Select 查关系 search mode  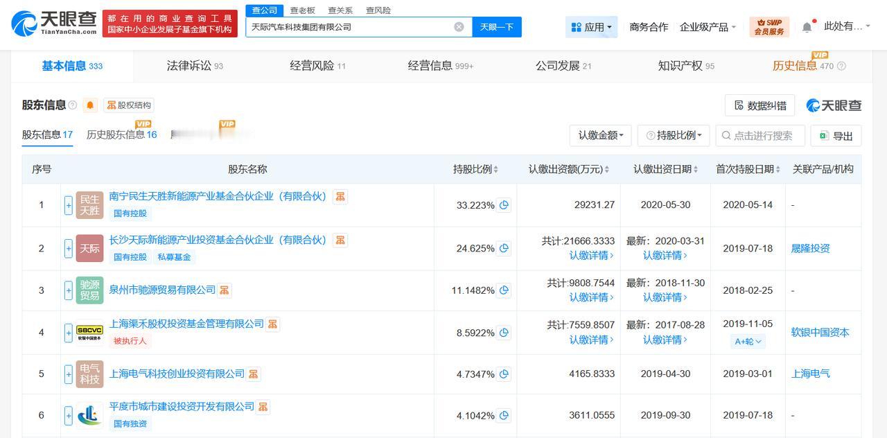pos(340,10)
